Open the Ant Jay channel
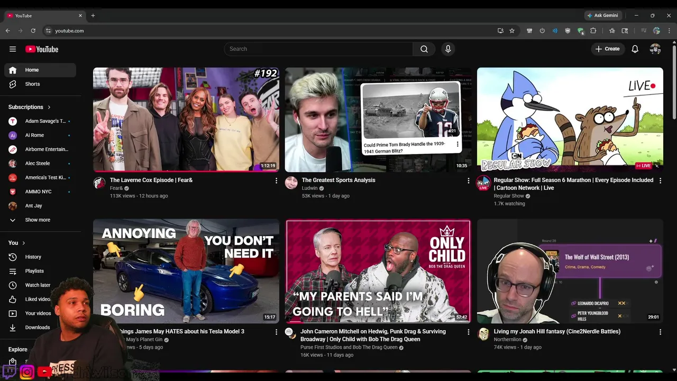The height and width of the screenshot is (381, 677). click(x=40, y=206)
